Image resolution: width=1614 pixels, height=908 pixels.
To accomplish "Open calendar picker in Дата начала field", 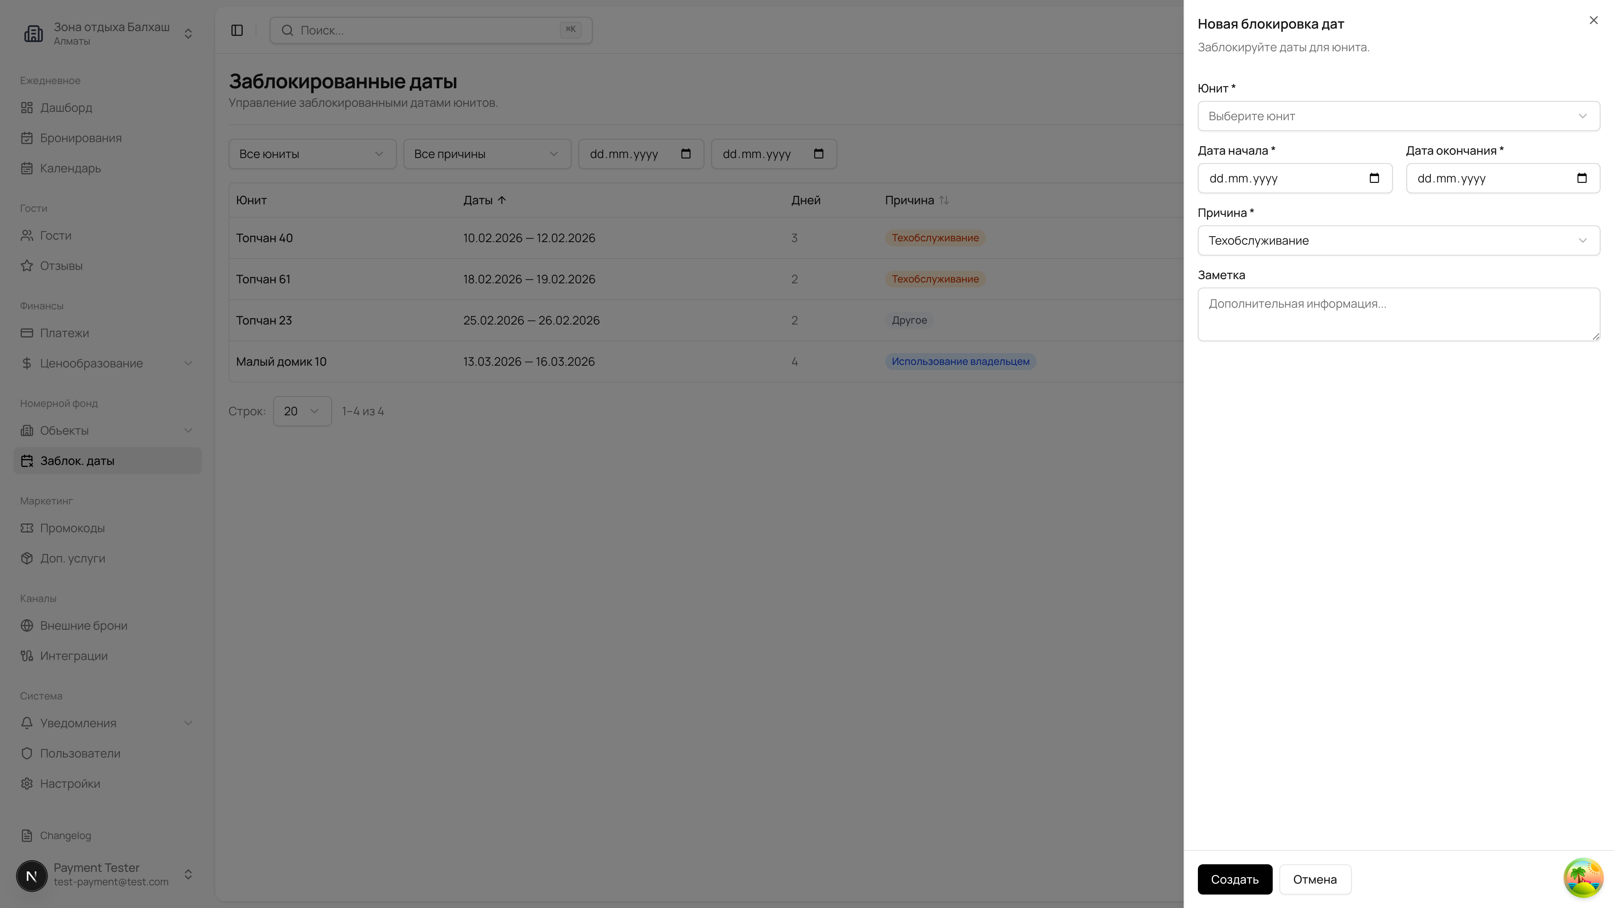I will [x=1374, y=178].
